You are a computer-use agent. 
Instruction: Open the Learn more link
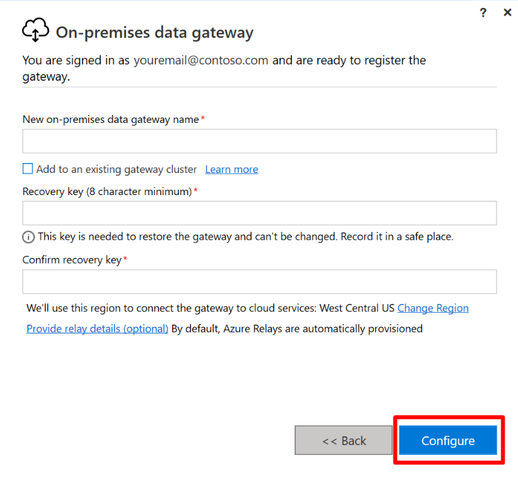tap(232, 169)
